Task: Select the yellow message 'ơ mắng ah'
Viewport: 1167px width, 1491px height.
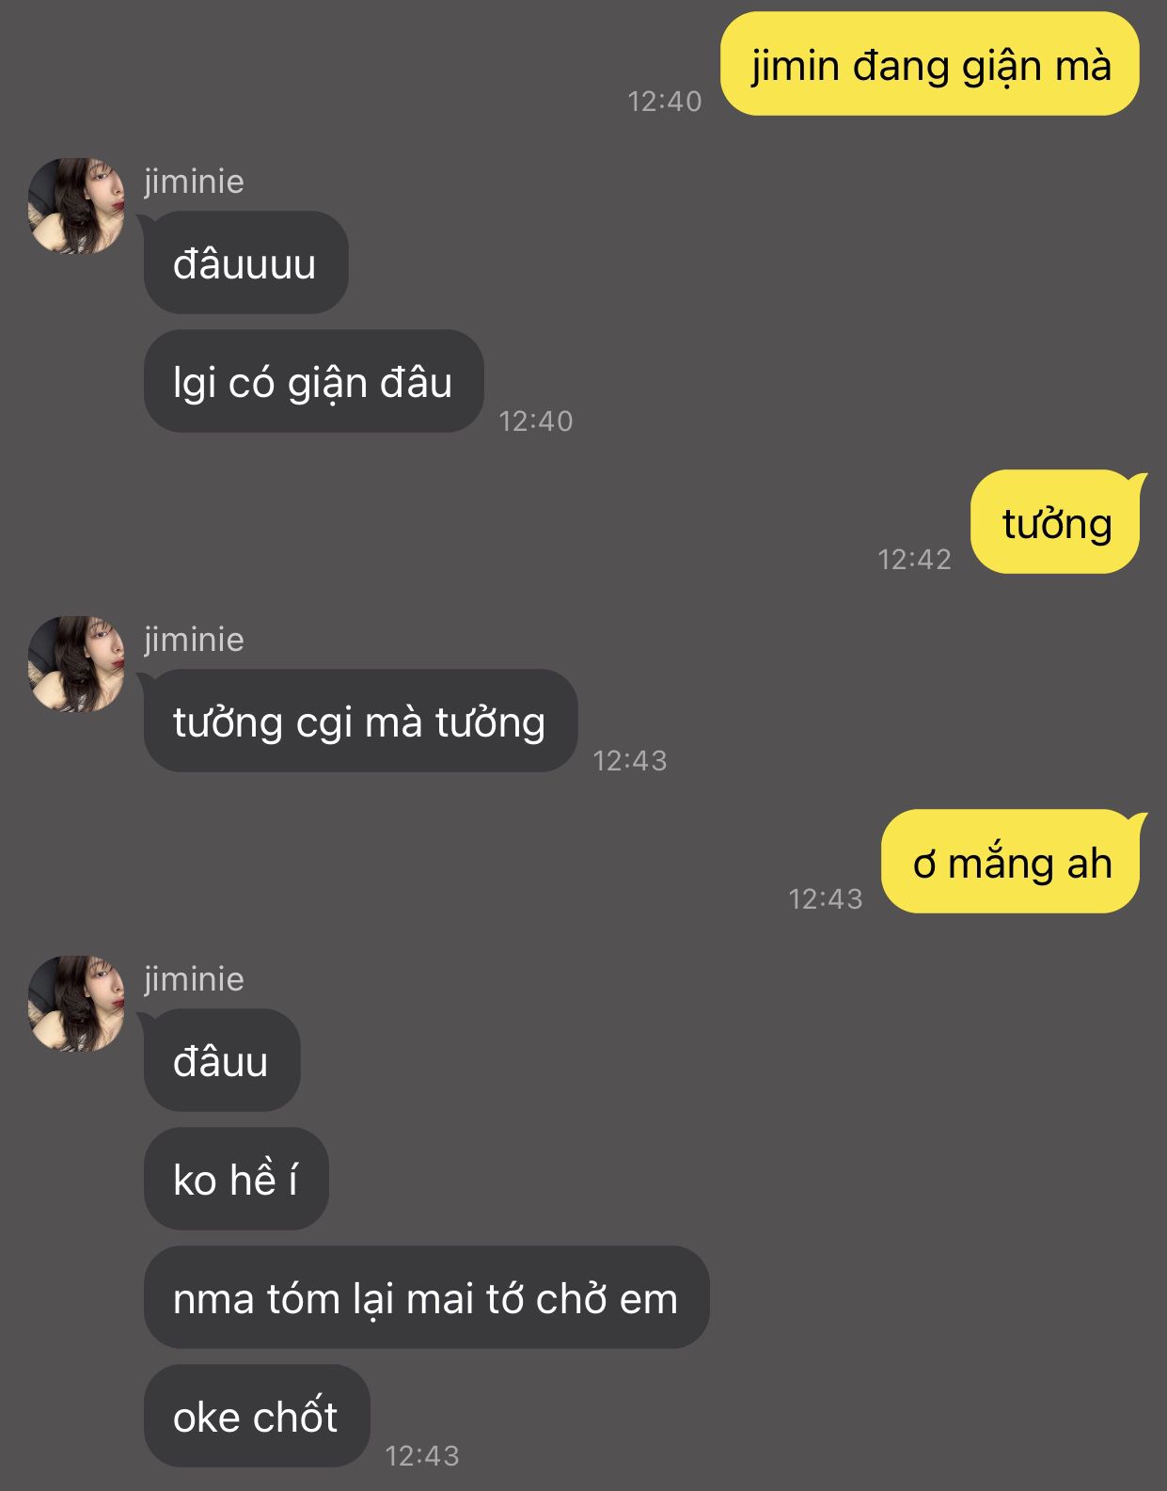Action: (1014, 862)
